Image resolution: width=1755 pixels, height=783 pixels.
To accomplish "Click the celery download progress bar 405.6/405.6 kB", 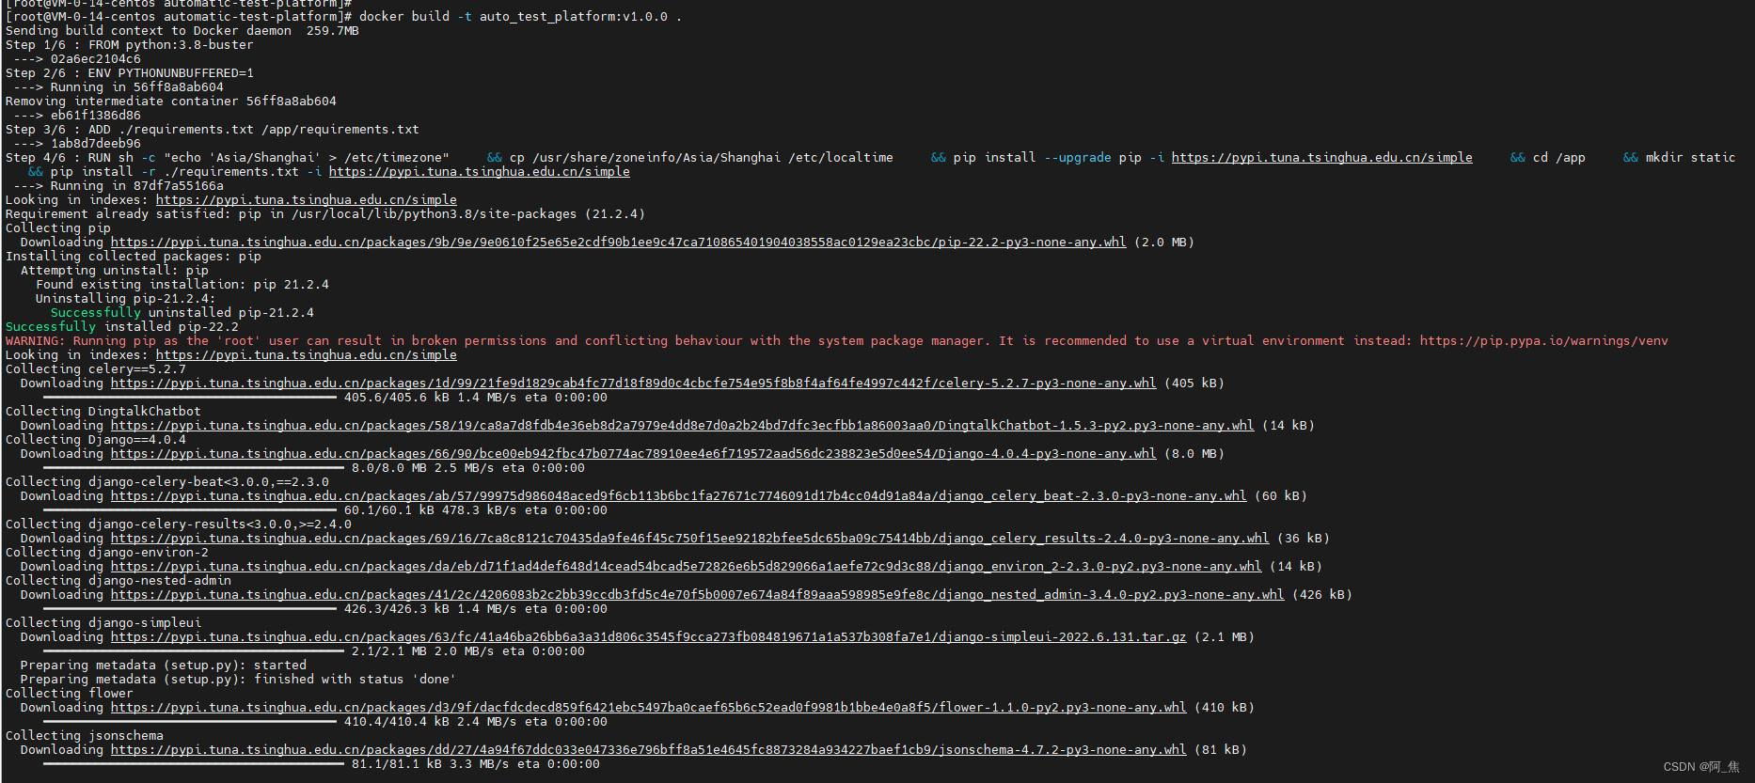I will click(190, 398).
